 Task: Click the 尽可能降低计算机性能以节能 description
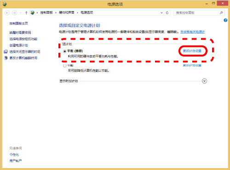pos(88,71)
